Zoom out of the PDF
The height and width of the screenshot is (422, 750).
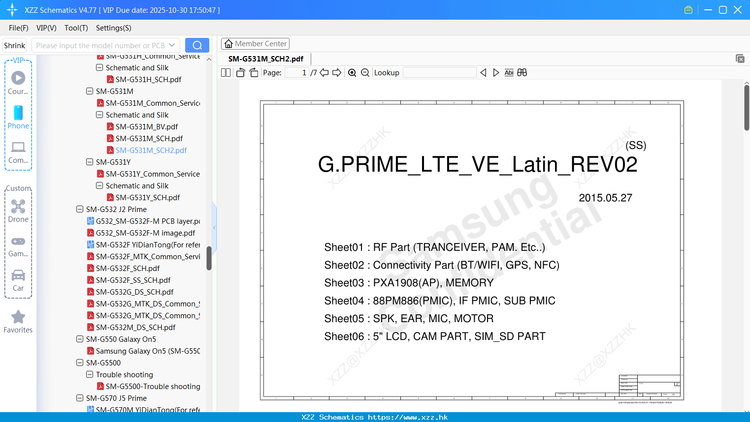click(365, 72)
